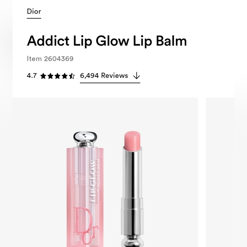Select the Addict Lip Glow Lip Balm title
This screenshot has width=247, height=247.
click(x=107, y=41)
